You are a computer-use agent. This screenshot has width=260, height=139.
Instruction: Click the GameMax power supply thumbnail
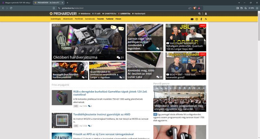(62, 98)
